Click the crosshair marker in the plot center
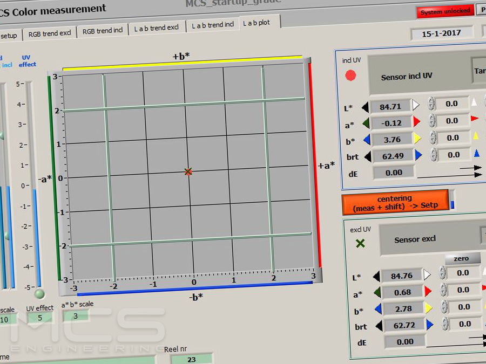Screen dimensions: 486x364 click(x=188, y=171)
